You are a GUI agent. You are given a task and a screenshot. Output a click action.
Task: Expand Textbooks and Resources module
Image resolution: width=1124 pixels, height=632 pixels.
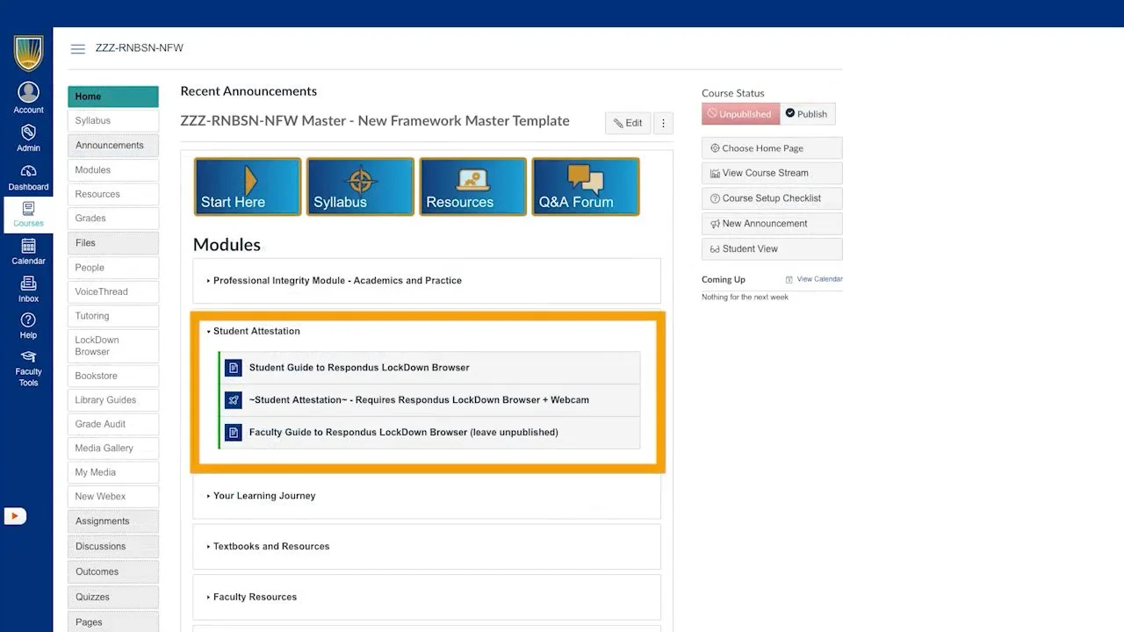click(427, 546)
